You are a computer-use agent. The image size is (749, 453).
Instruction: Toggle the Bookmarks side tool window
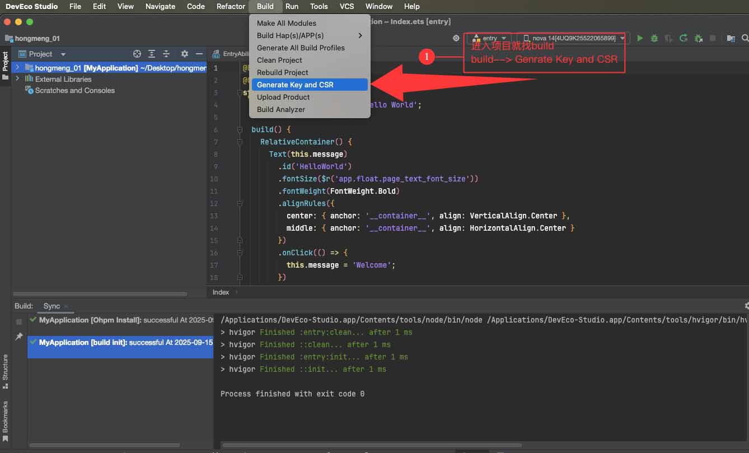coord(5,420)
